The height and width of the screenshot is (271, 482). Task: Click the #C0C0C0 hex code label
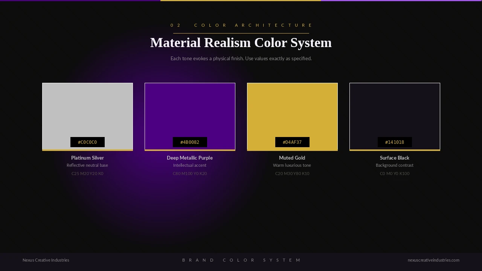point(87,142)
